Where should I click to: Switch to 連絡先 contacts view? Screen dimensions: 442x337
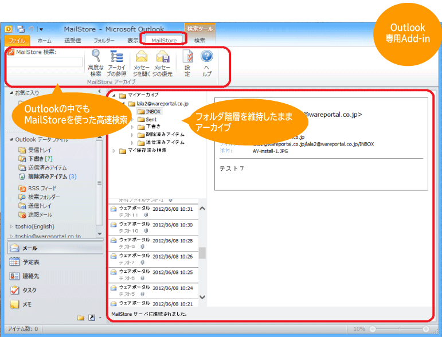pyautogui.click(x=55, y=276)
